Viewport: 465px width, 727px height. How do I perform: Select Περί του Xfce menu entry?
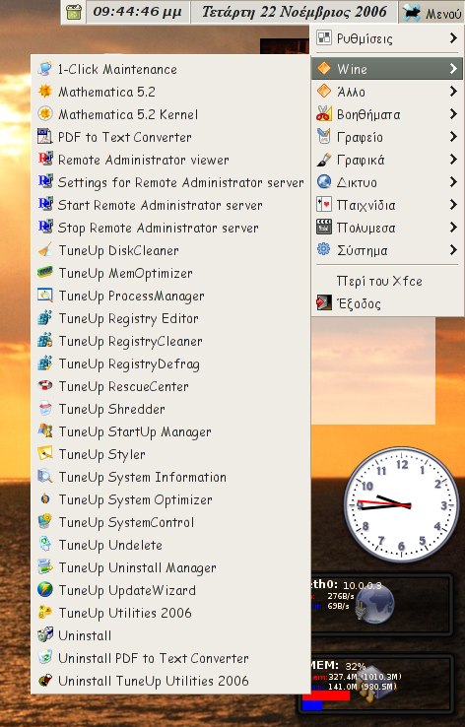click(x=387, y=281)
